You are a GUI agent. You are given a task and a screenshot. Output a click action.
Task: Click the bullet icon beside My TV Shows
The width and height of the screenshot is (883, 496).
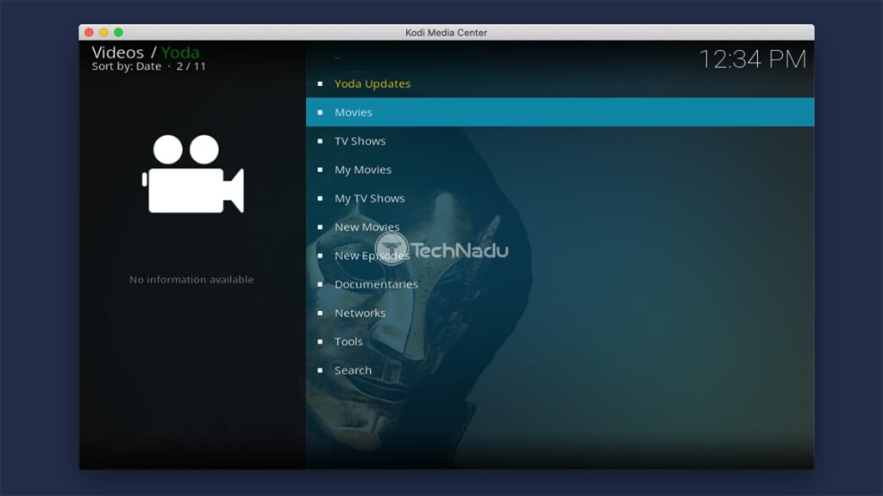pos(321,199)
